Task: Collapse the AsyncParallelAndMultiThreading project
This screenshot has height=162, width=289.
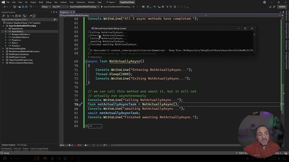Action: [x=3, y=26]
